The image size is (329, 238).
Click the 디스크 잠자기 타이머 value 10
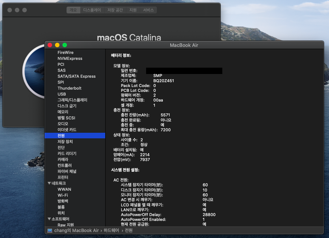coord(205,190)
